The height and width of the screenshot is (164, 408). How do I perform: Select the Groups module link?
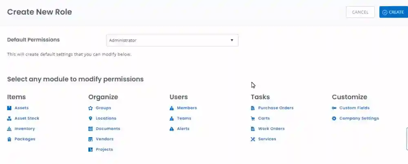(x=103, y=108)
